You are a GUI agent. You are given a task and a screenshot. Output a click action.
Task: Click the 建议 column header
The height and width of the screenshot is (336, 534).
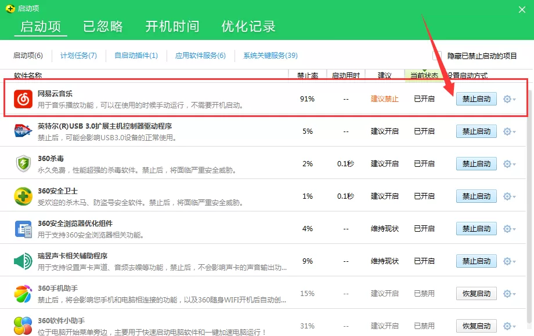384,75
